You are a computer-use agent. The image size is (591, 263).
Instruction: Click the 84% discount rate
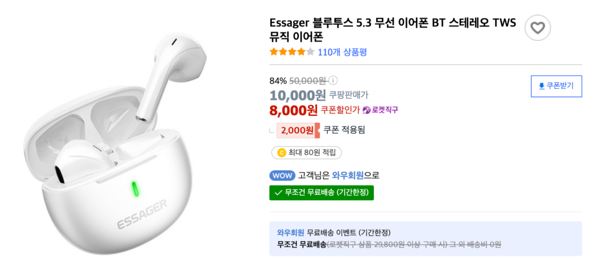pyautogui.click(x=278, y=81)
